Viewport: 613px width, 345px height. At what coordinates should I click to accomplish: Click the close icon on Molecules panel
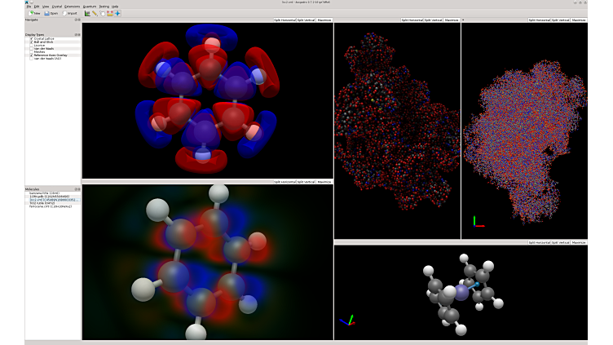coord(79,188)
